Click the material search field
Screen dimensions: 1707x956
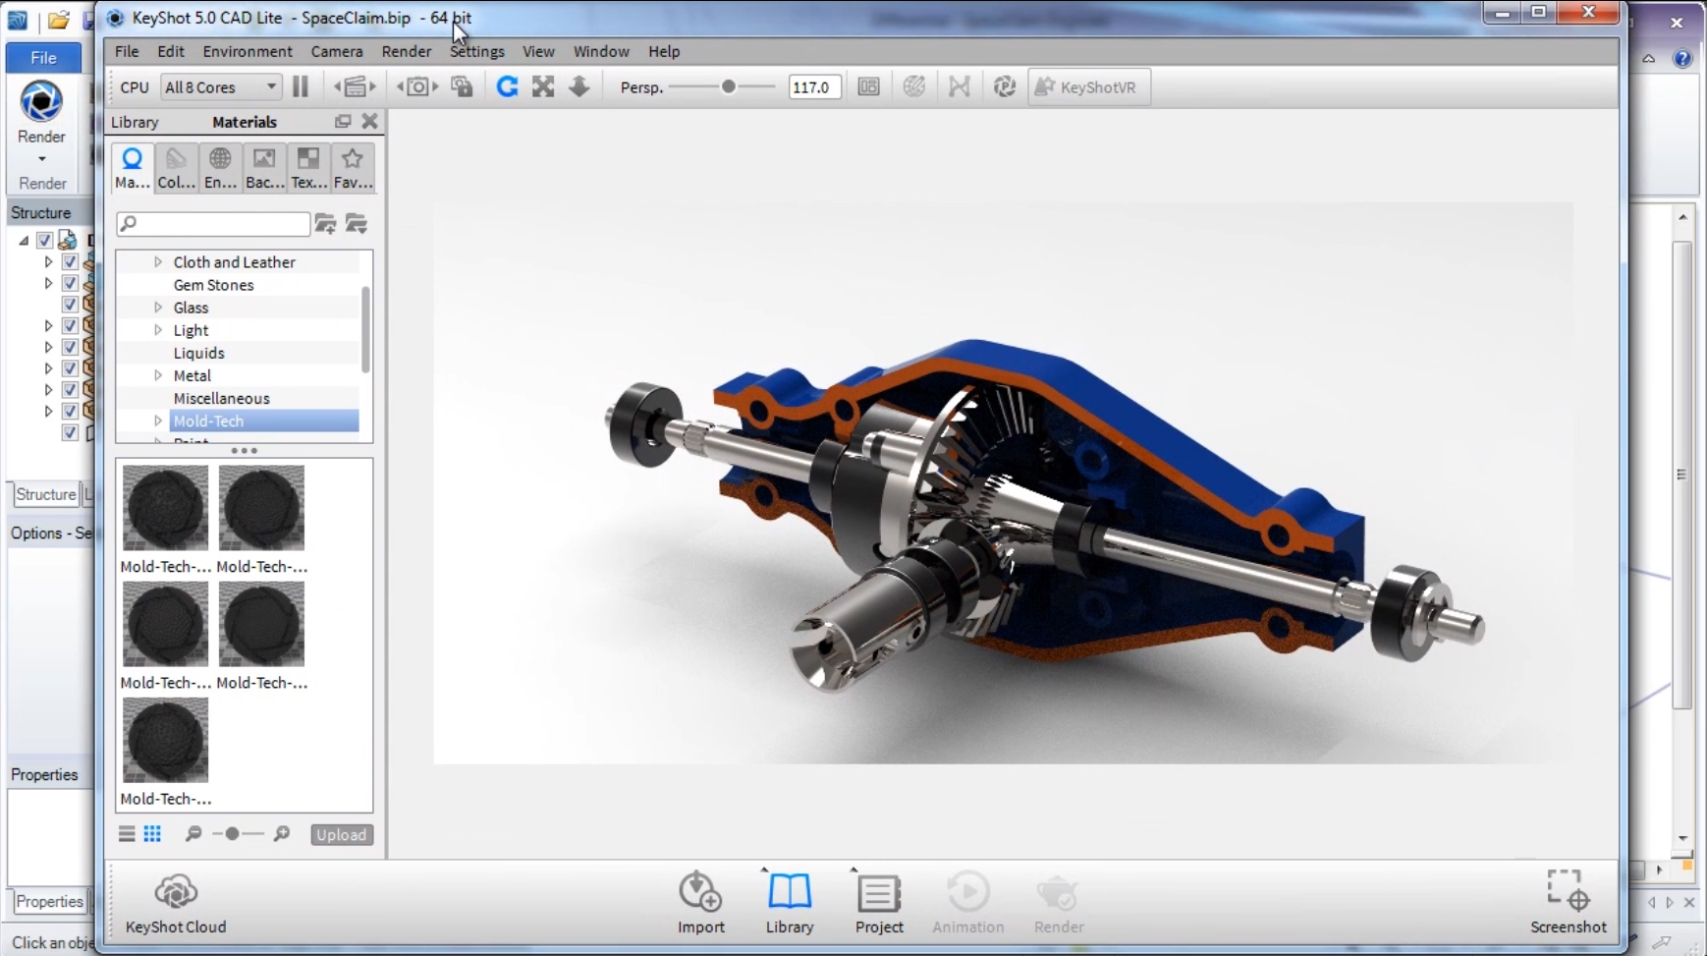(214, 224)
